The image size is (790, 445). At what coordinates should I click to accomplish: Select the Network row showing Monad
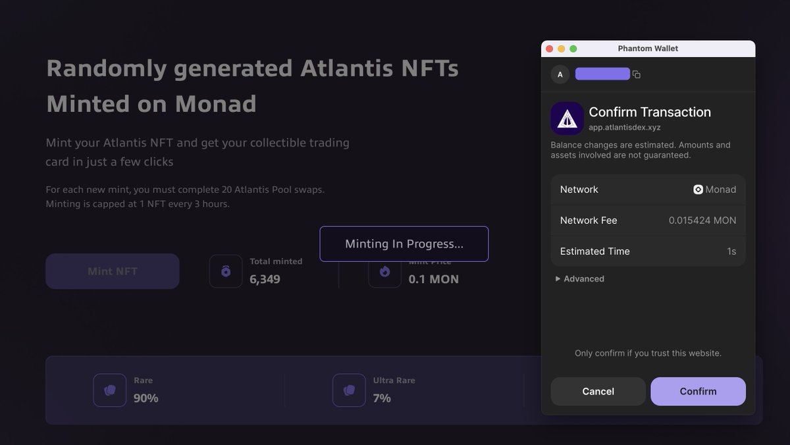point(648,190)
